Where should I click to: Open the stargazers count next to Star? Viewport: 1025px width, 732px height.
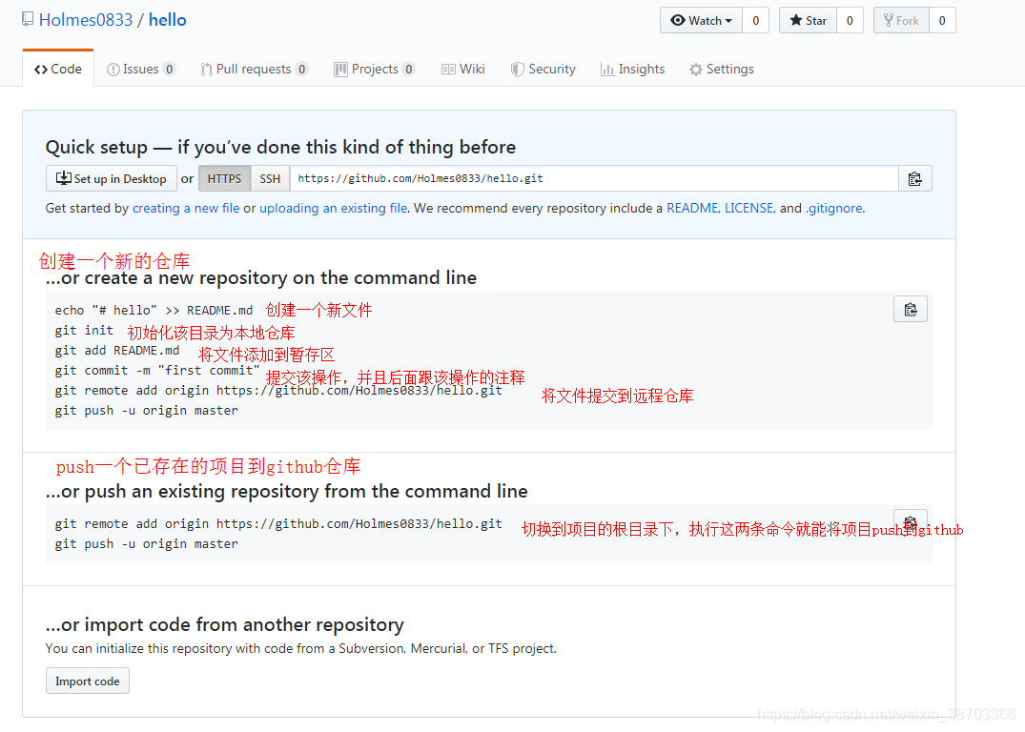[x=850, y=20]
